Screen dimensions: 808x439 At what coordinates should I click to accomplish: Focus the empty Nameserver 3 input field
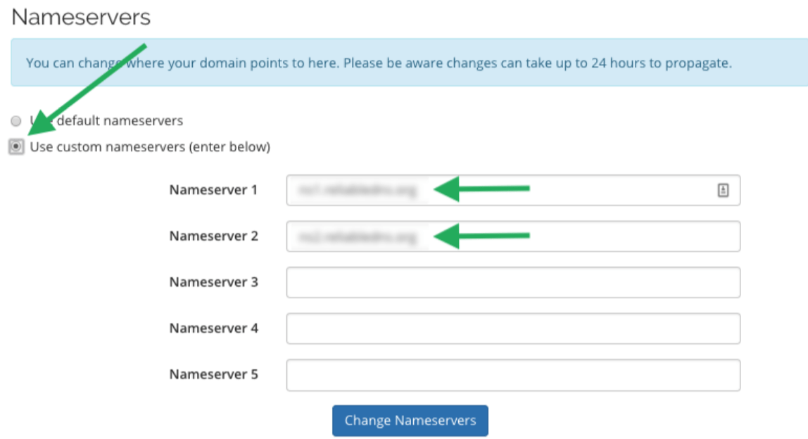pos(512,283)
